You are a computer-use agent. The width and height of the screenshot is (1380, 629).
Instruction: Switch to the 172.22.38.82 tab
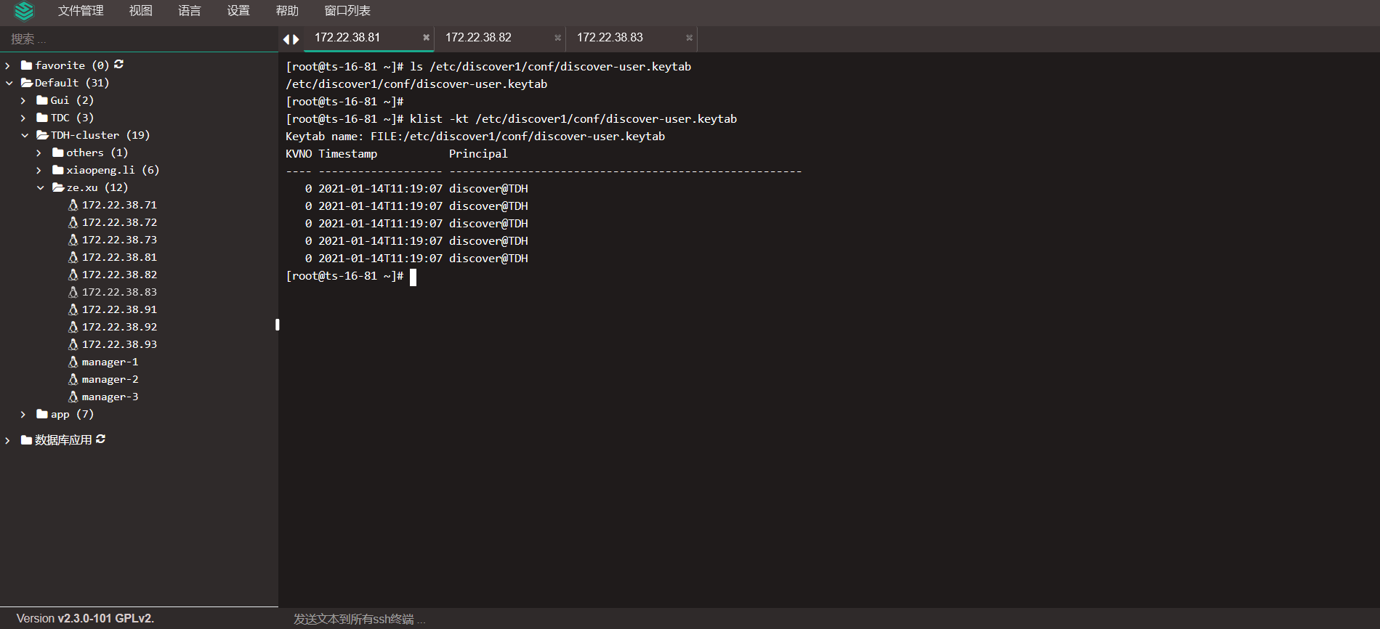click(x=478, y=38)
